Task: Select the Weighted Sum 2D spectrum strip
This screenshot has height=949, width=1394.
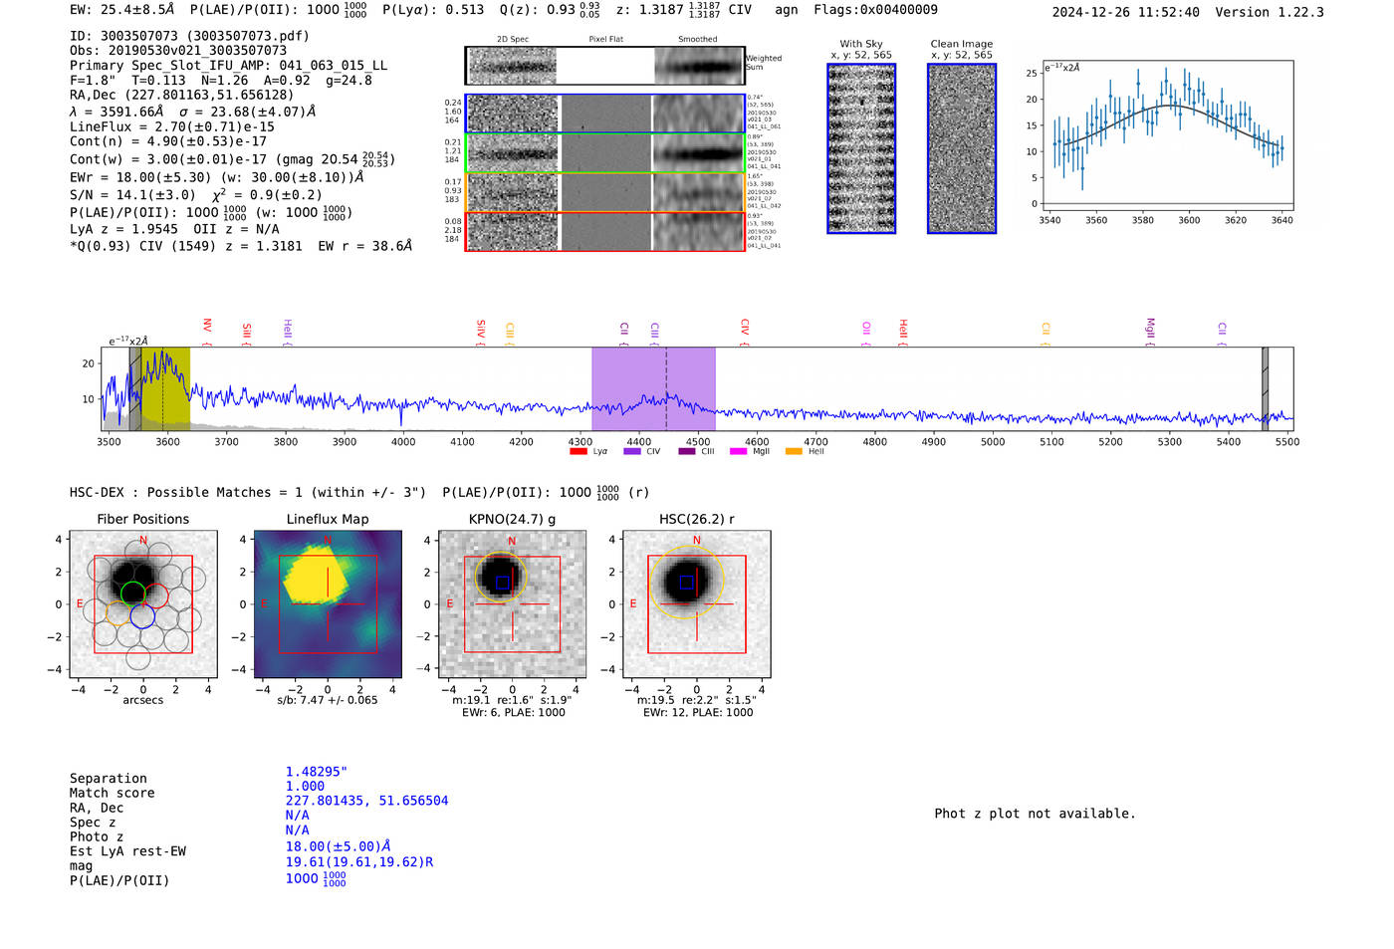Action: pos(605,66)
